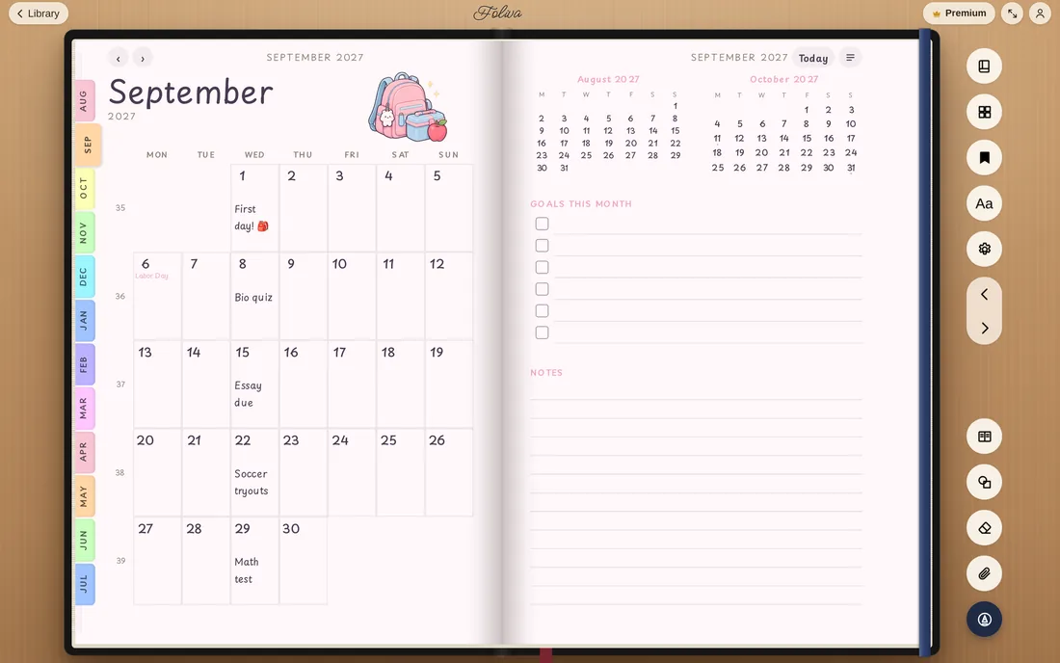This screenshot has width=1060, height=663.
Task: Select the eraser tool
Action: pos(984,528)
